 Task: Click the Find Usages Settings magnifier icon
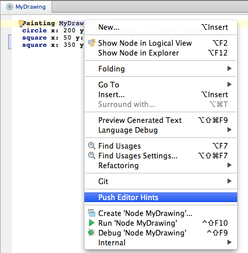92,156
